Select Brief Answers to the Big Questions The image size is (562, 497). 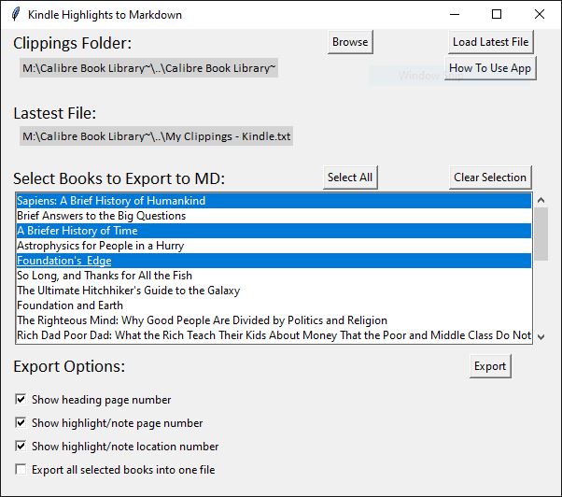coord(274,216)
